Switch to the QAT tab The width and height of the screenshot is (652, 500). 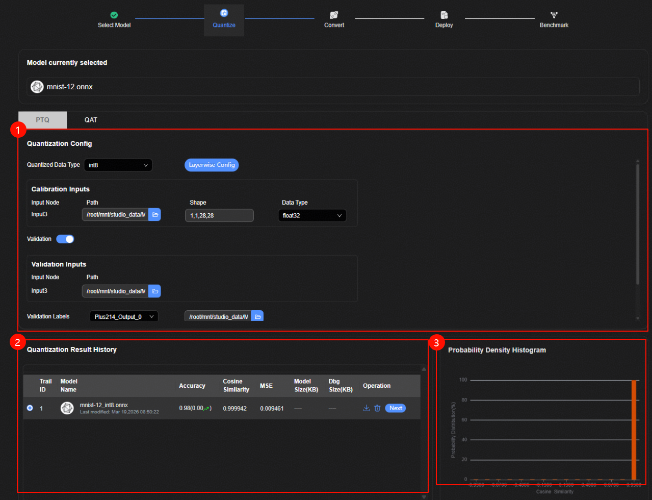tap(91, 120)
